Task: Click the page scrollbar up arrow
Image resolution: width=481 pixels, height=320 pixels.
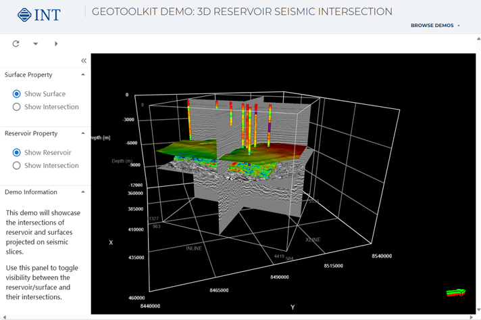Action: pyautogui.click(x=478, y=39)
